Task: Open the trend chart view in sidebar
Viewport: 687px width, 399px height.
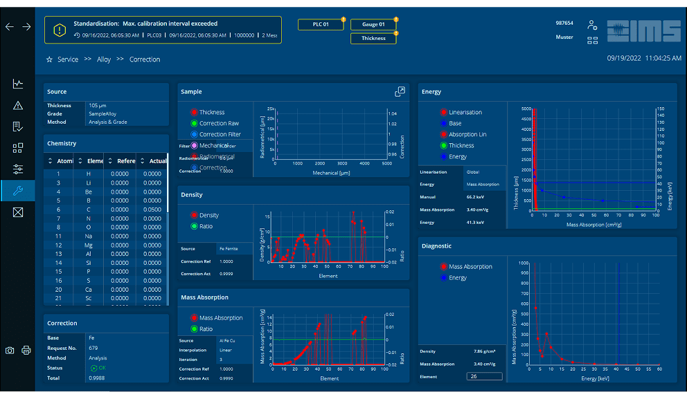Action: (18, 84)
